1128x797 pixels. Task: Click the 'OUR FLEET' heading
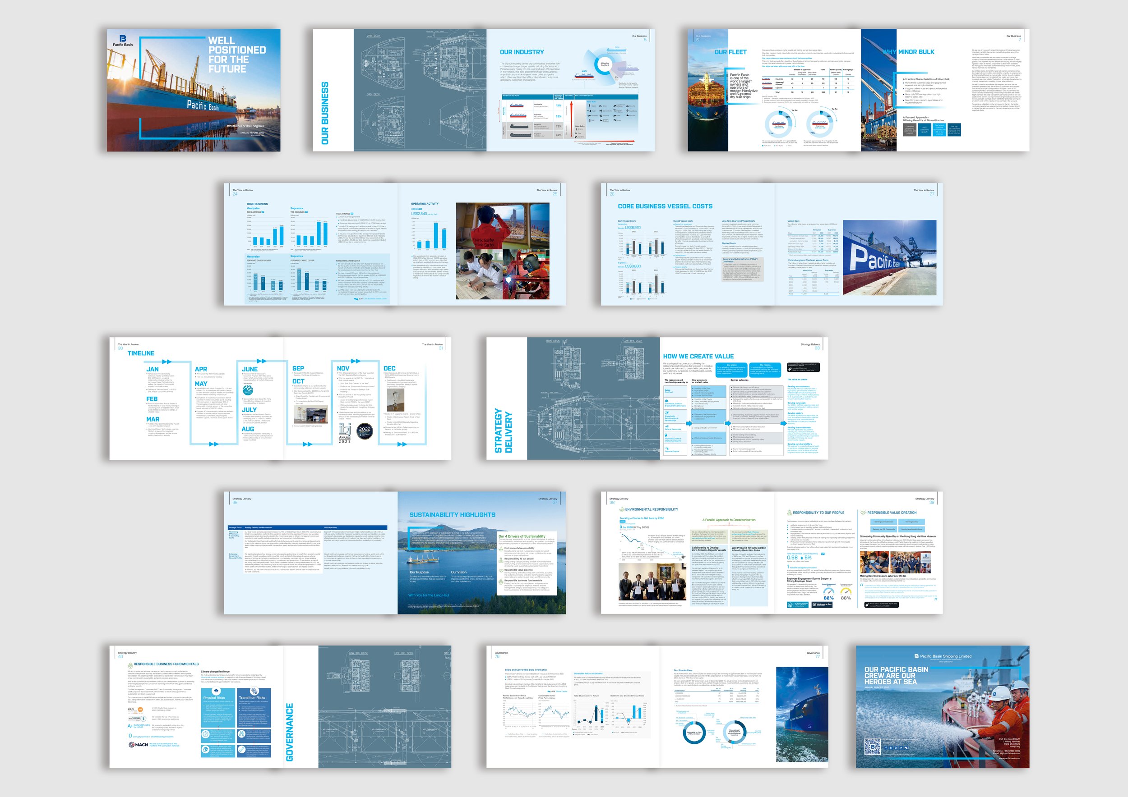[x=730, y=52]
